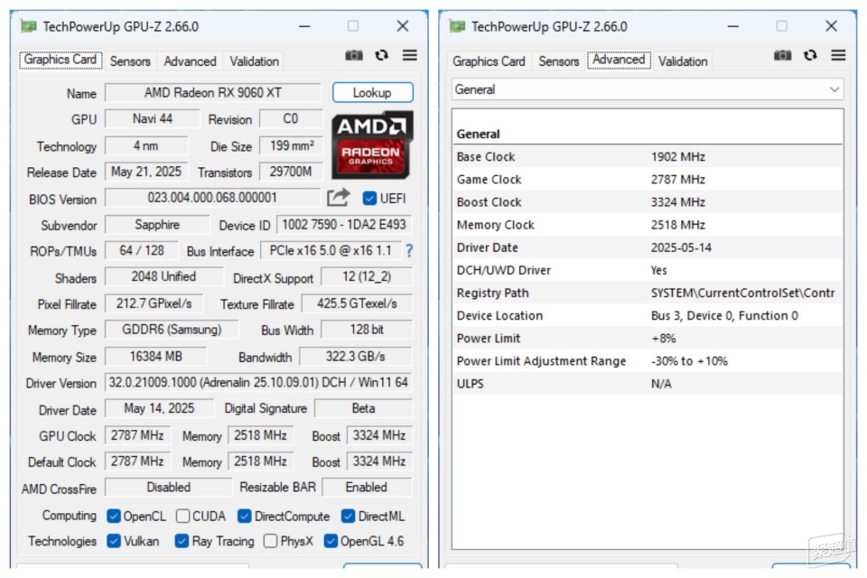Viewport: 867px width, 578px height.
Task: Select Graphics Card tab in right window
Action: coord(489,61)
